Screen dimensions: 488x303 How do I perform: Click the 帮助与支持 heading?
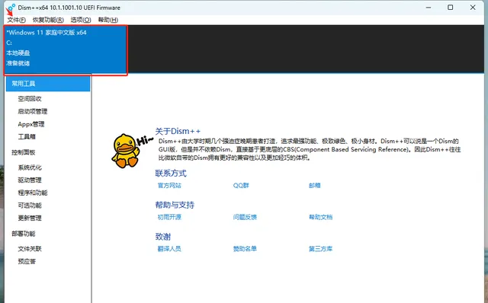tap(175, 205)
